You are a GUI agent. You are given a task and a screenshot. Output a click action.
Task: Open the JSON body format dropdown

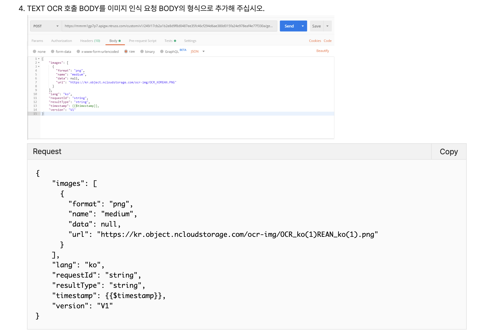tap(198, 51)
